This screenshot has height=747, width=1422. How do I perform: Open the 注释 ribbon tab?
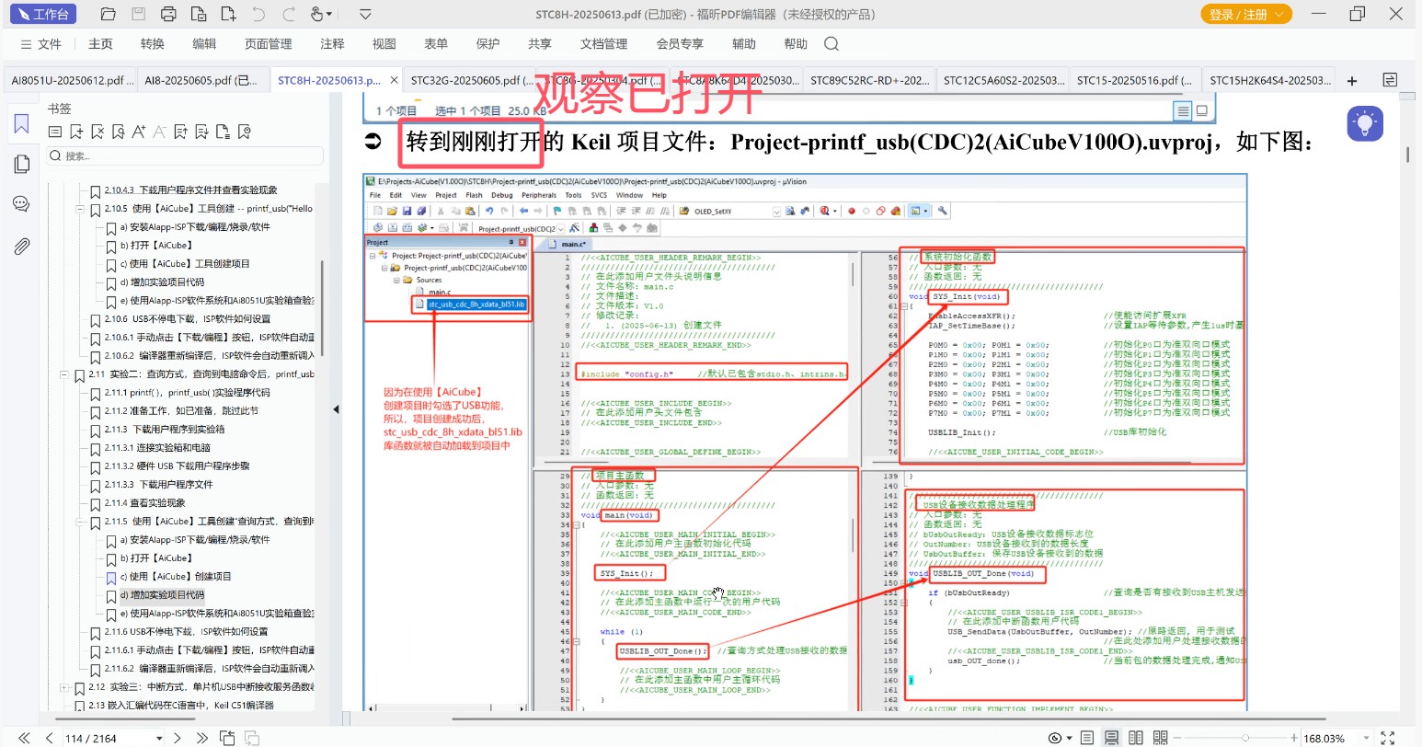(332, 43)
